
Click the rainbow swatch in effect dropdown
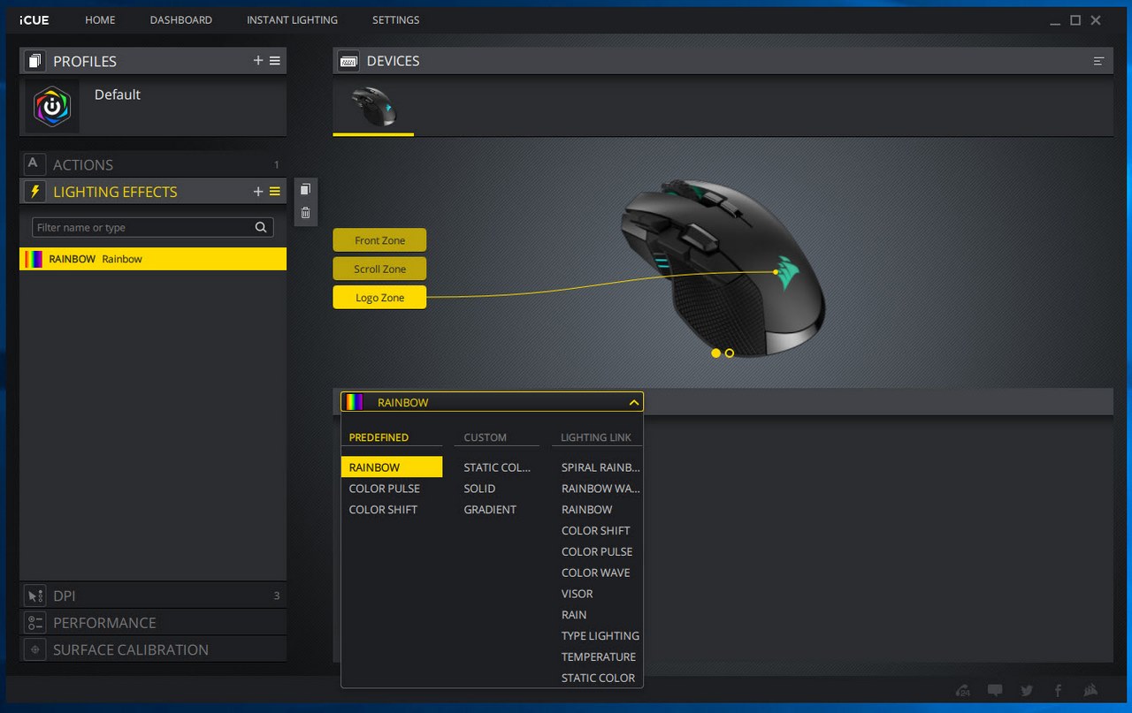(x=354, y=402)
